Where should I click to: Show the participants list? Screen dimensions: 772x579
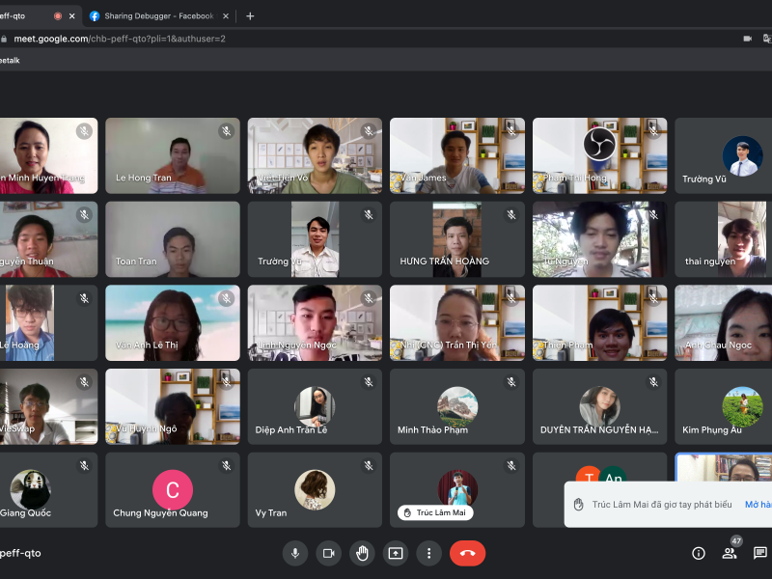730,553
